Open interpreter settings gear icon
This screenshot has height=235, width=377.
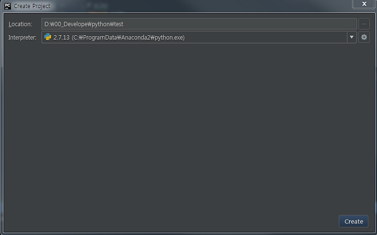pos(364,37)
